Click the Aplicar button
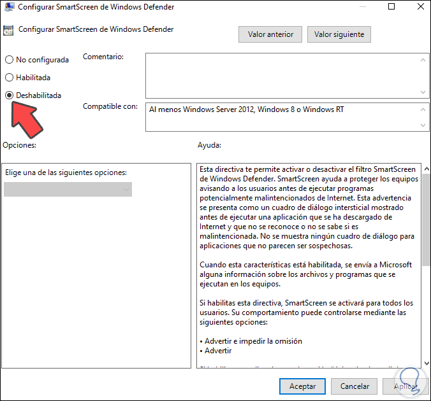This screenshot has height=401, width=431. 405,386
